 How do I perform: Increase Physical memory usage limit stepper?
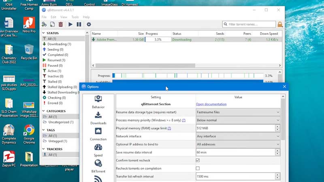[277, 127]
